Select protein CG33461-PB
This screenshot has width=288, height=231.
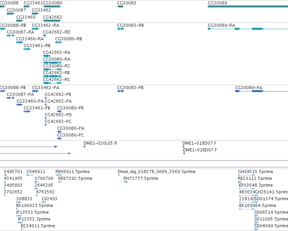pos(27,111)
